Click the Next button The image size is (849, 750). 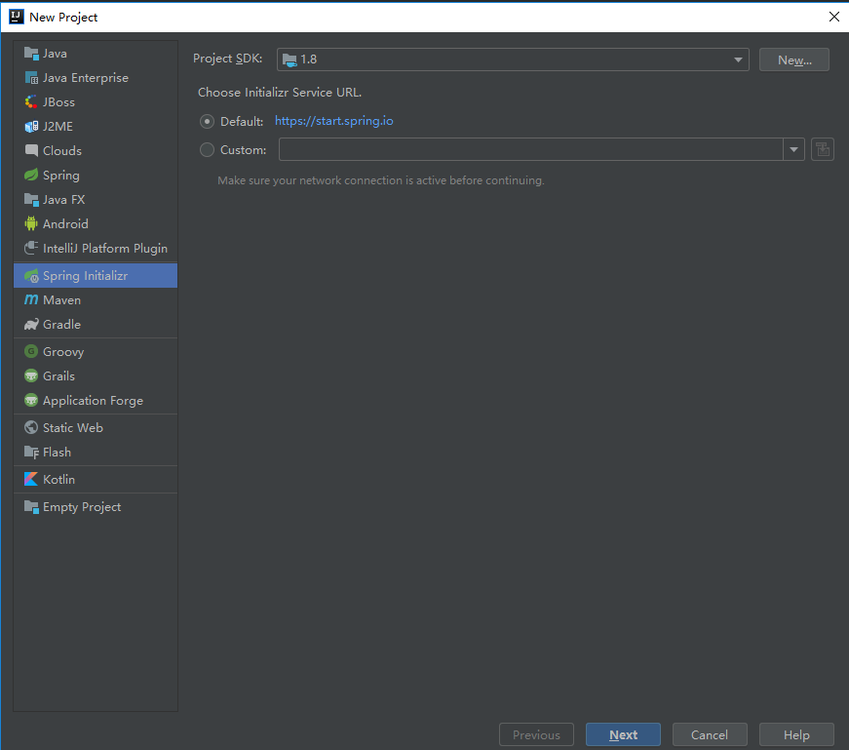(623, 734)
